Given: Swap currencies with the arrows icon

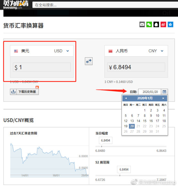Looking at the screenshot, I should pos(89,61).
